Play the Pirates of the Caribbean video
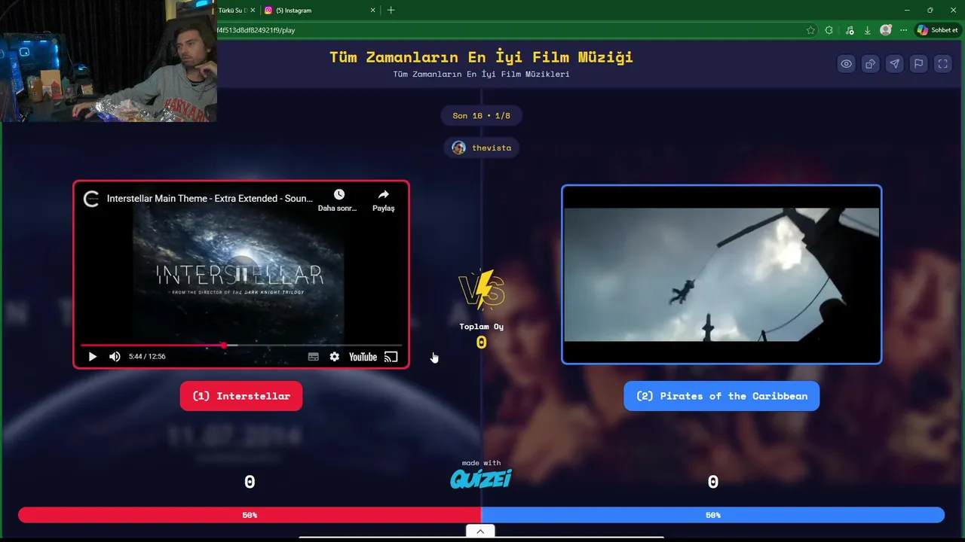Viewport: 965px width, 542px height. [721, 274]
